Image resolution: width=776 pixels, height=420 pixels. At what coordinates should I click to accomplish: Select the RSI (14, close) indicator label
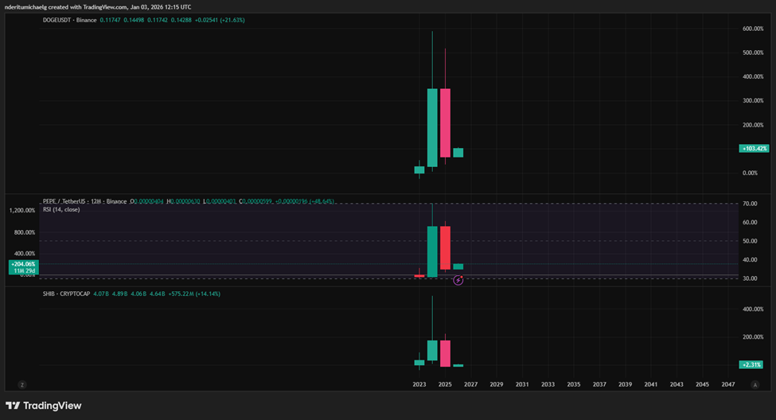click(68, 209)
